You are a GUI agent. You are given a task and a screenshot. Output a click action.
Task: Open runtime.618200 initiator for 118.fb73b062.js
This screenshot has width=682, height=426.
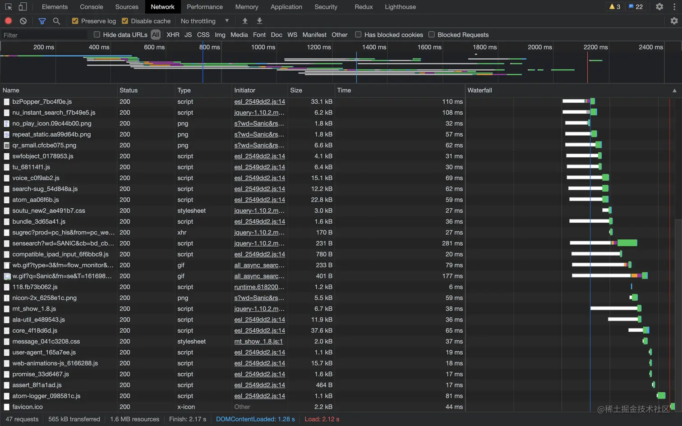click(x=259, y=287)
